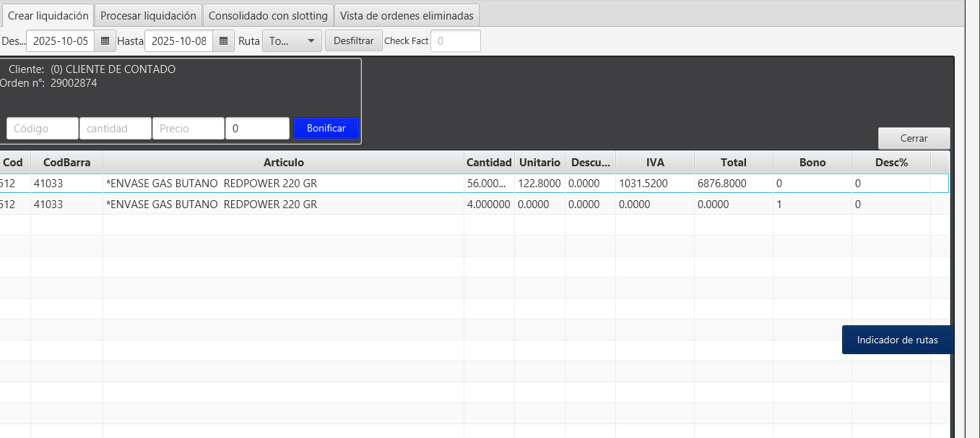980x438 pixels.
Task: Sort table by Total column header
Action: coord(733,163)
